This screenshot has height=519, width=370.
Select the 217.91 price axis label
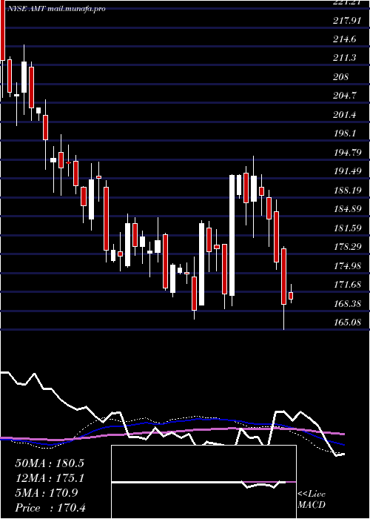[347, 21]
